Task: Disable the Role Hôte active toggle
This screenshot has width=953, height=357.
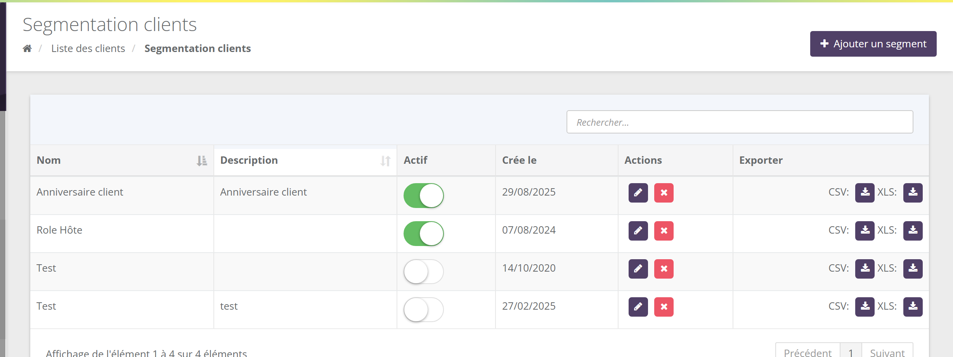Action: click(424, 234)
